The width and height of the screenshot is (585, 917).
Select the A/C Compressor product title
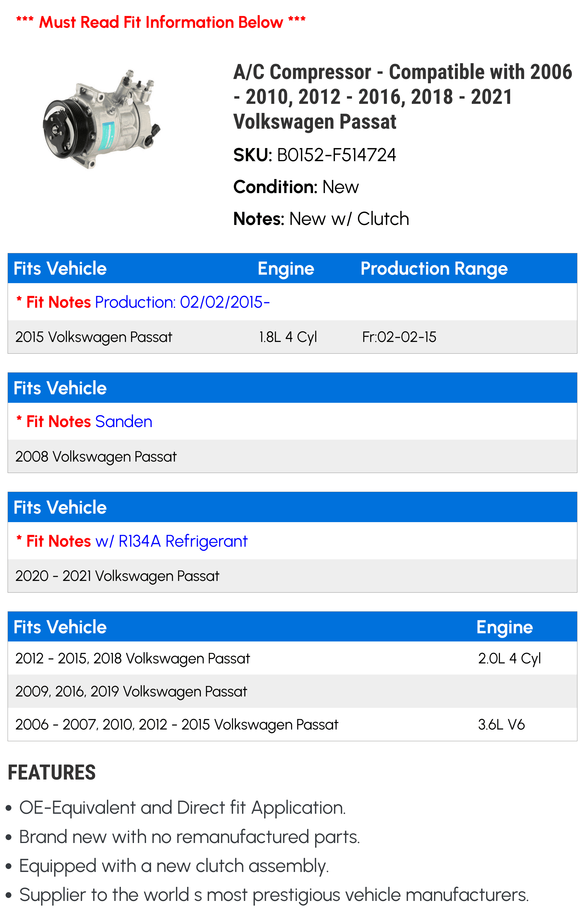pyautogui.click(x=402, y=97)
